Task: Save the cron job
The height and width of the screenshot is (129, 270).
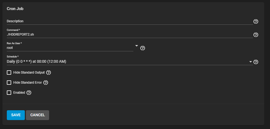Action: [x=16, y=115]
